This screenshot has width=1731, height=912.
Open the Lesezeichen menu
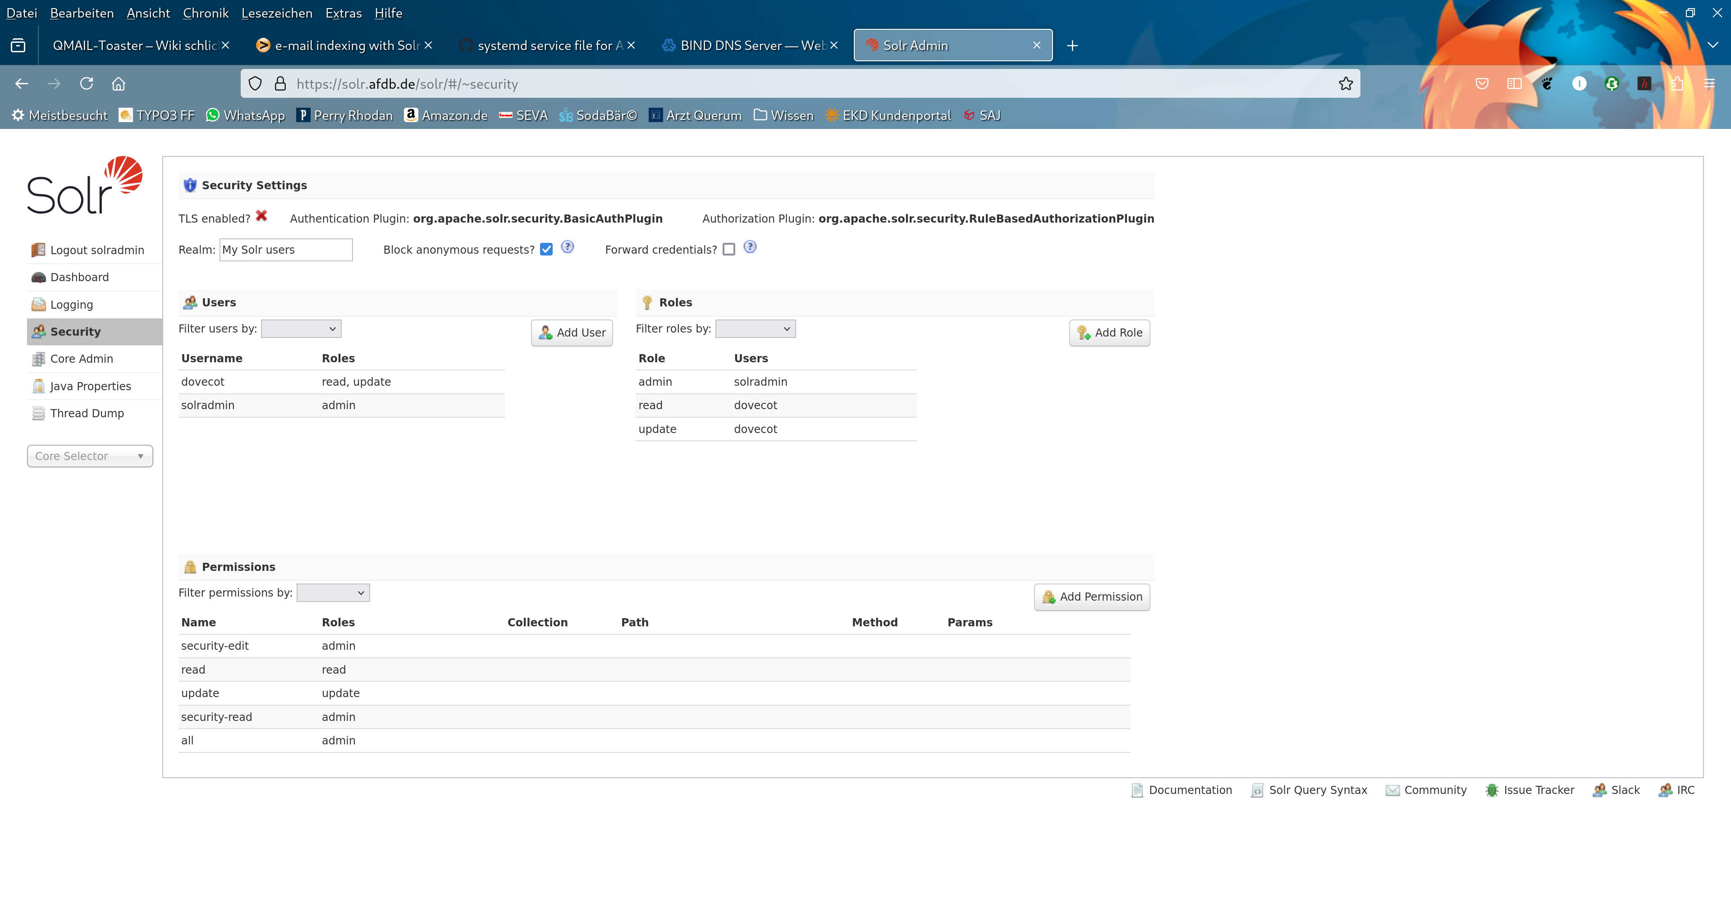(276, 13)
